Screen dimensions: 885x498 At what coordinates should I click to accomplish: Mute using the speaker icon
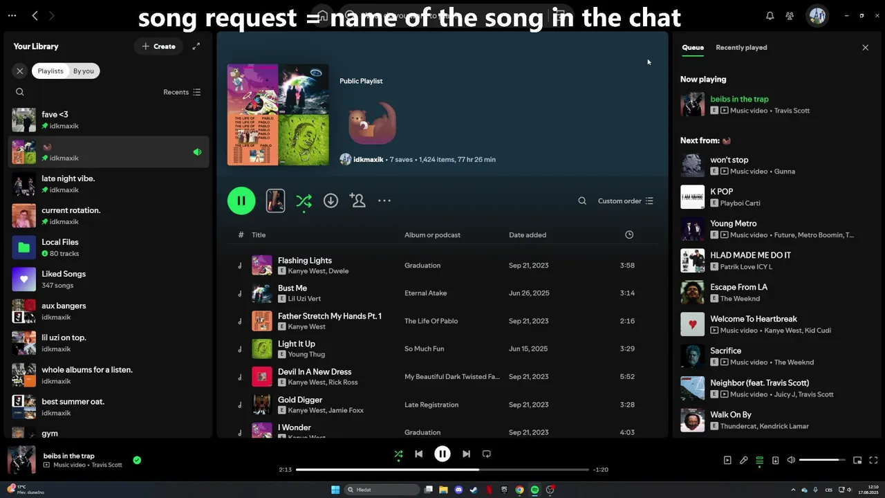[791, 460]
